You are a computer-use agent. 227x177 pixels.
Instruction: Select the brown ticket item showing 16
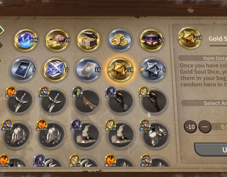click(x=88, y=70)
